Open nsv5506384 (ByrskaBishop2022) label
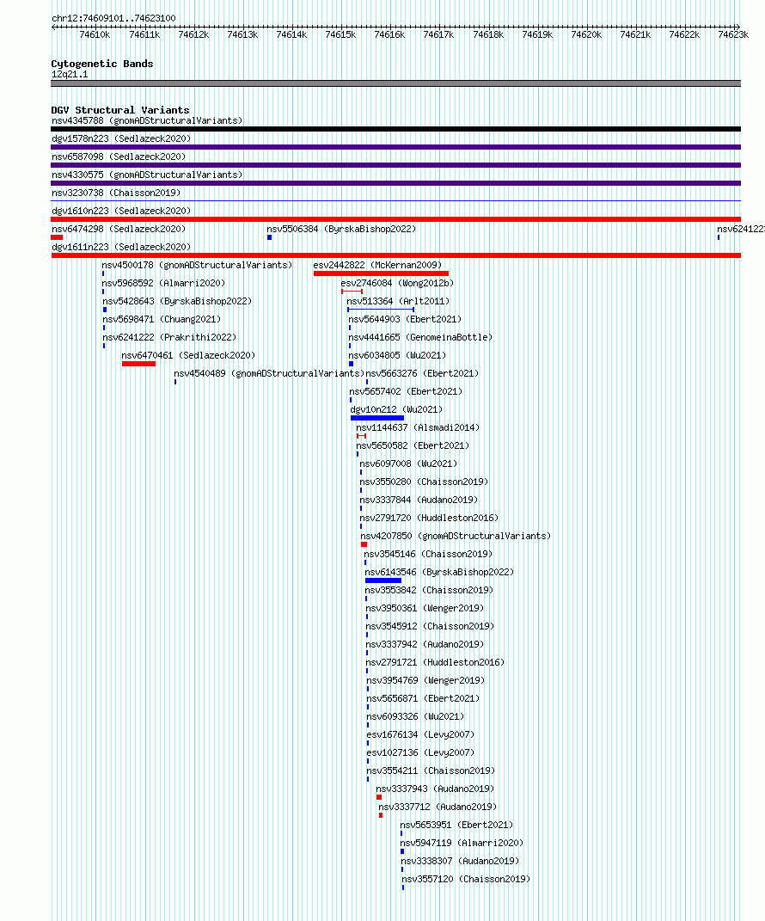 (x=341, y=229)
